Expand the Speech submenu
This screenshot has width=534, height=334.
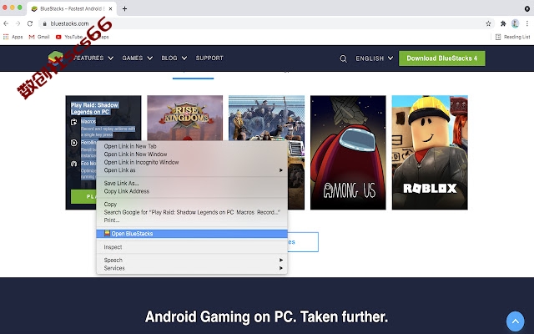[192, 260]
